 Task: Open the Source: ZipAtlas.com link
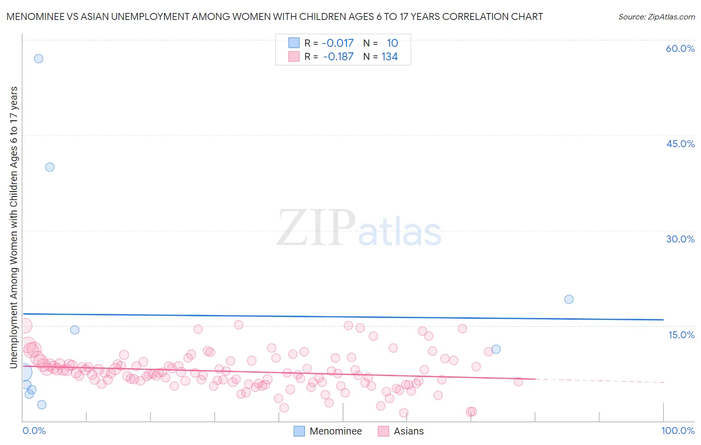tap(657, 16)
